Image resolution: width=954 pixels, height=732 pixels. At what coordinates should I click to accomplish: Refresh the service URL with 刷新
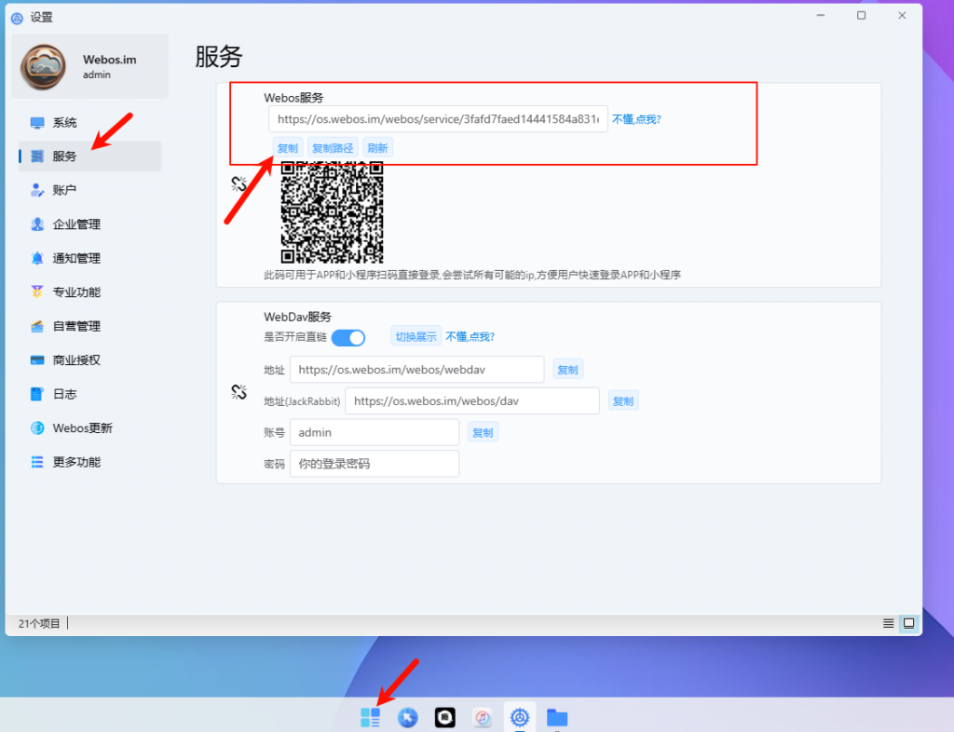(x=378, y=147)
